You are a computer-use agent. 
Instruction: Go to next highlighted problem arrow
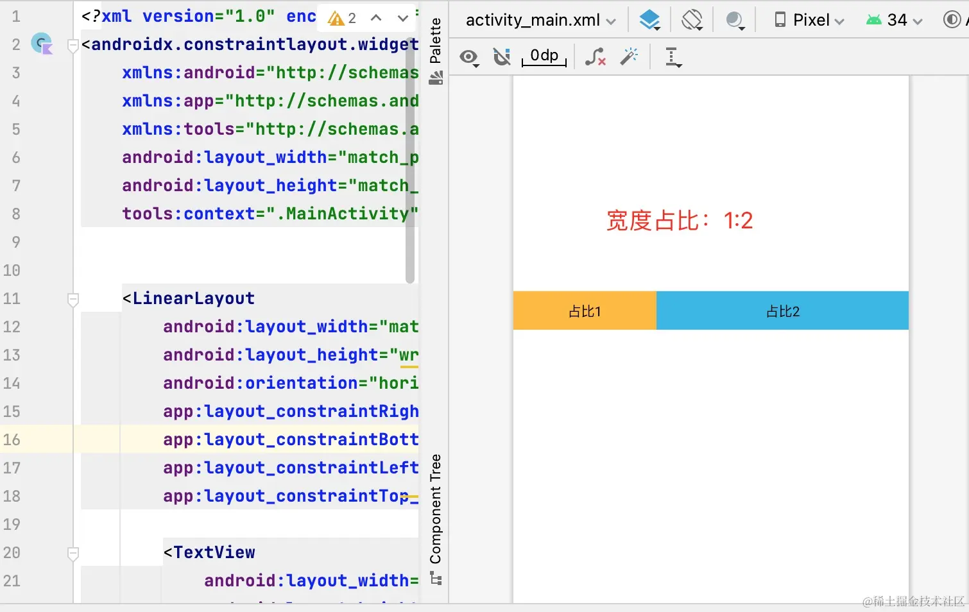click(x=402, y=18)
